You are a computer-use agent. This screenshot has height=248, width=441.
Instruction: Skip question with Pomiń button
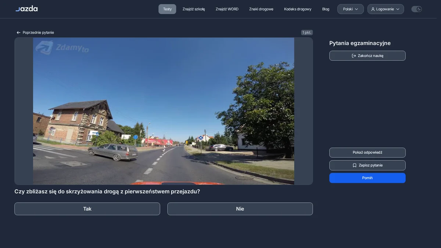pos(367,178)
